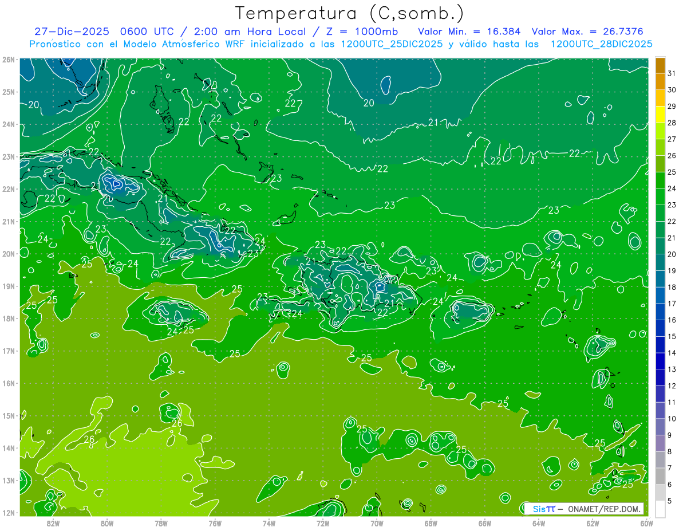Click legend value 5 on color scale

click(x=670, y=501)
